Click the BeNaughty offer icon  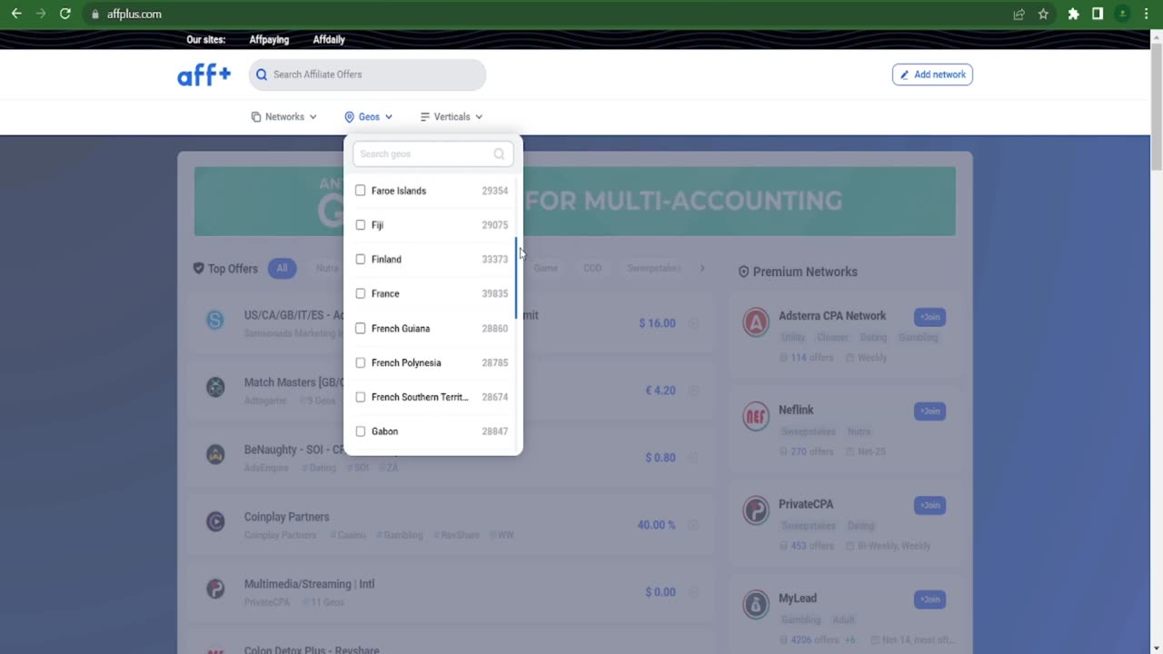(x=215, y=455)
